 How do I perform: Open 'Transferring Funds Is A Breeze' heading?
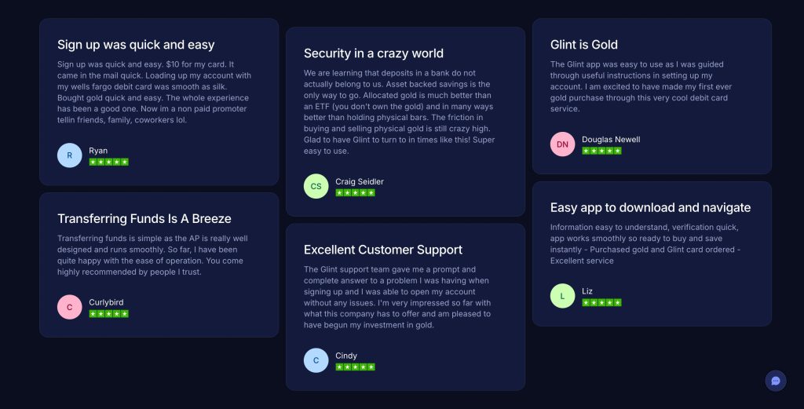[x=144, y=218]
